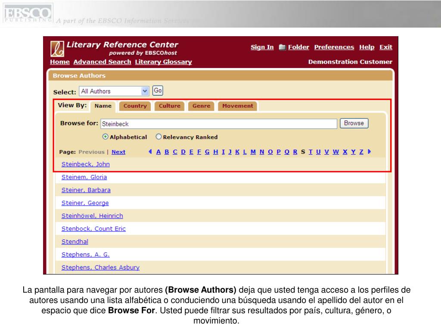This screenshot has width=441, height=331.
Task: Jump to authors starting with C
Action: (x=175, y=152)
